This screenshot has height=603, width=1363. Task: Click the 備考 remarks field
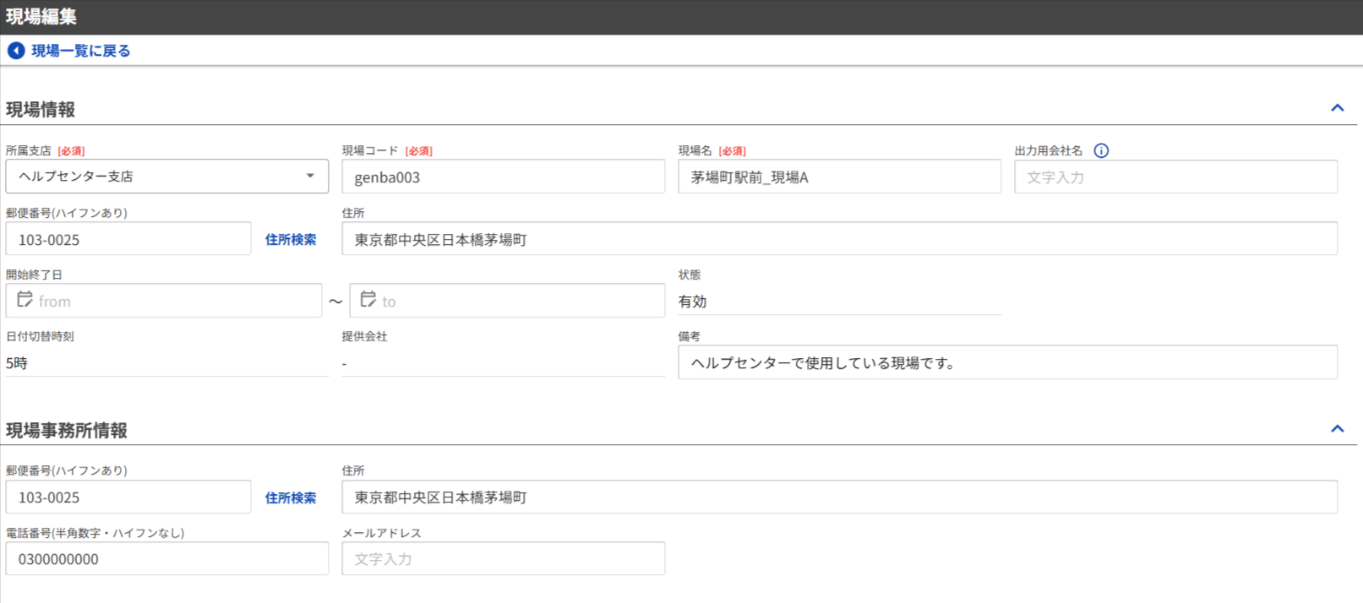point(1006,363)
